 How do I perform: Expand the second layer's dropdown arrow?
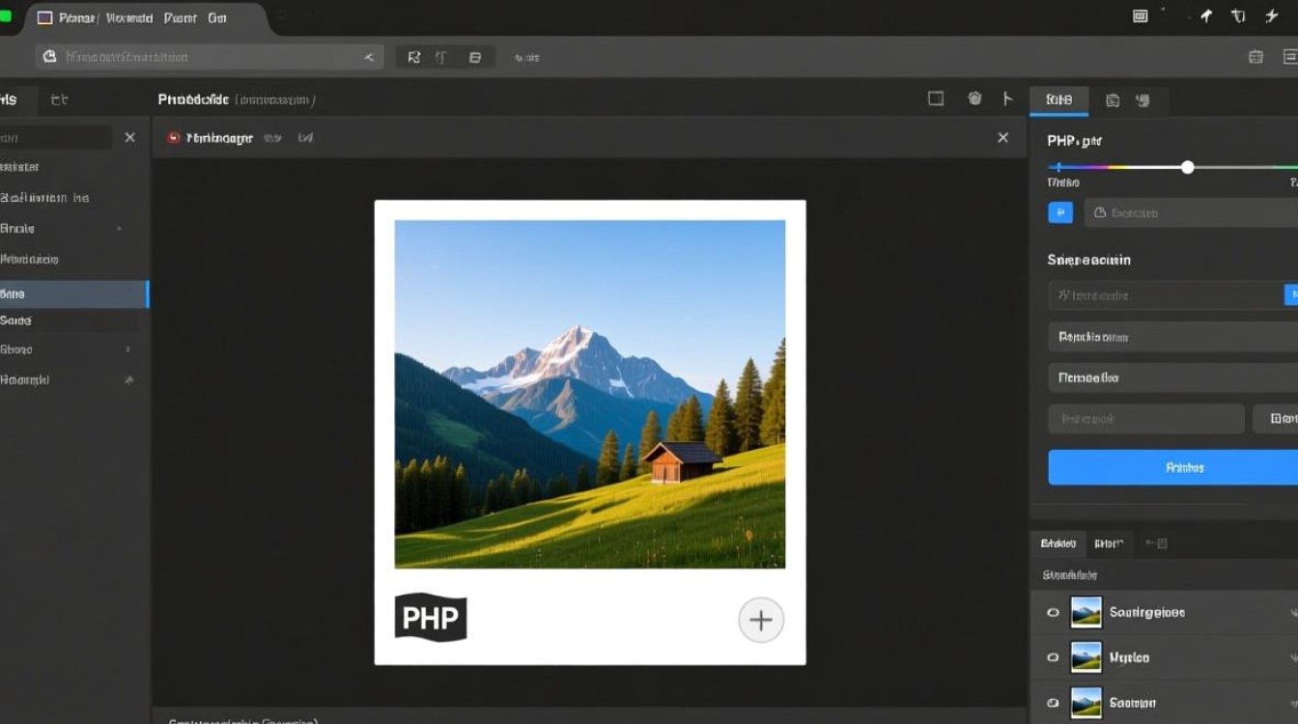click(x=1293, y=657)
